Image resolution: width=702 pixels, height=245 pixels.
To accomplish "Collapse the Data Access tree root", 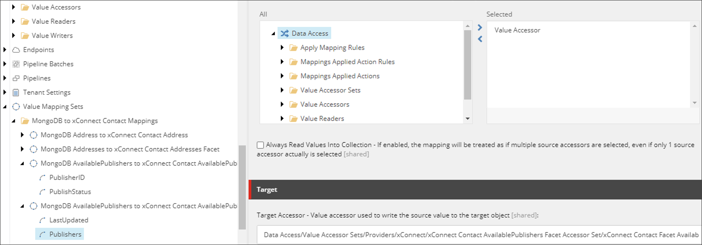I will tap(273, 33).
